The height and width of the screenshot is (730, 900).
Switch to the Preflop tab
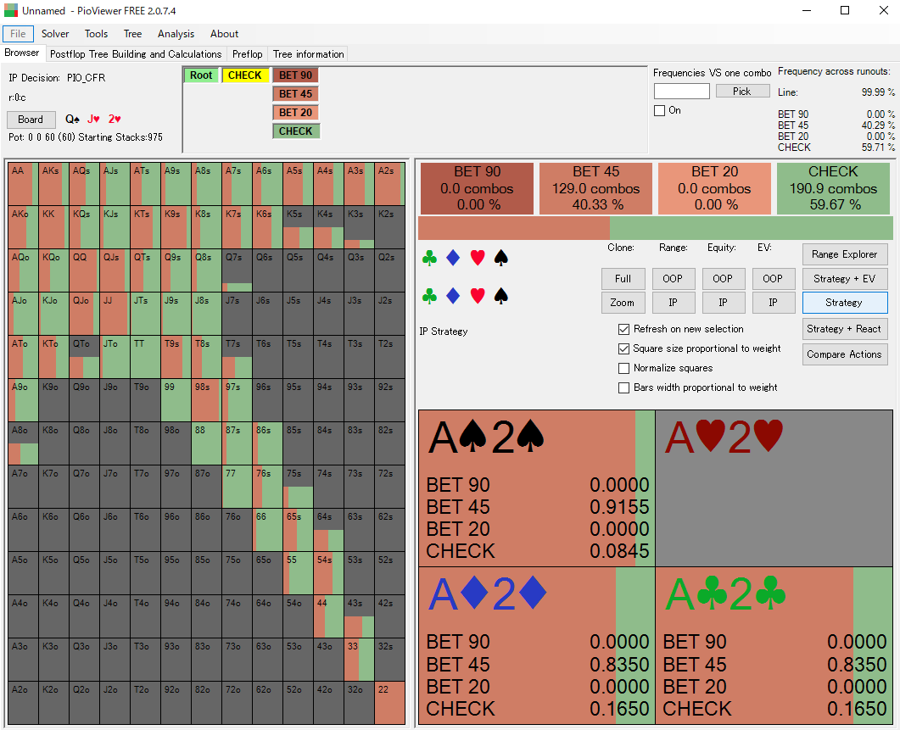247,54
